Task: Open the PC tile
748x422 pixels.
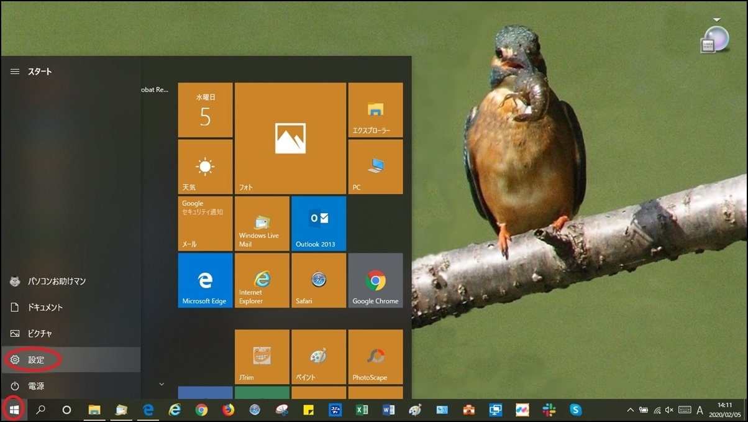Action: [x=375, y=167]
